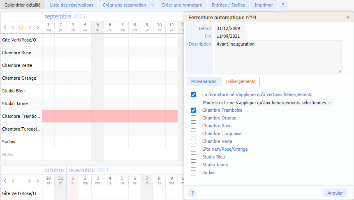Click the green right arrow in the November calendar
The width and height of the screenshot is (354, 200).
coord(30,181)
